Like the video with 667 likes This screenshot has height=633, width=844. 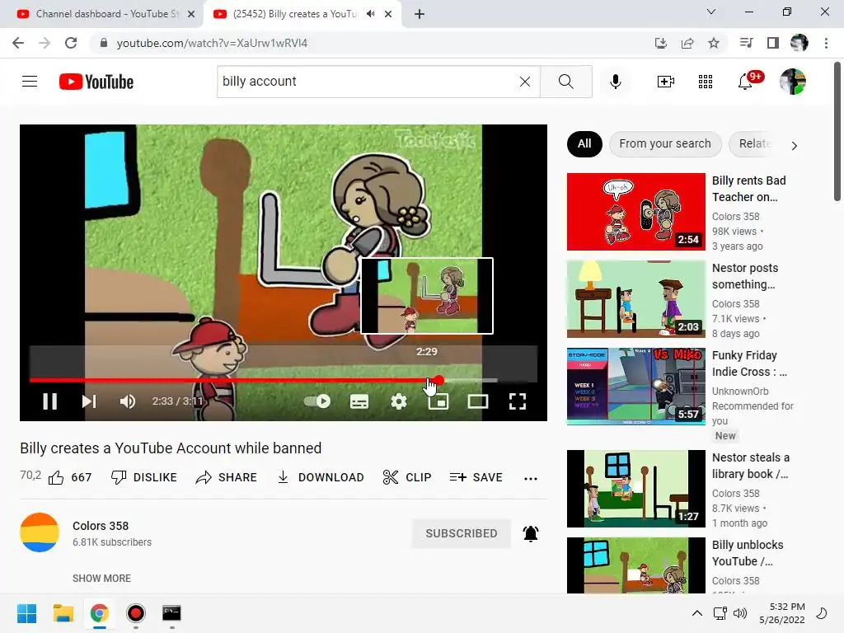click(x=70, y=477)
